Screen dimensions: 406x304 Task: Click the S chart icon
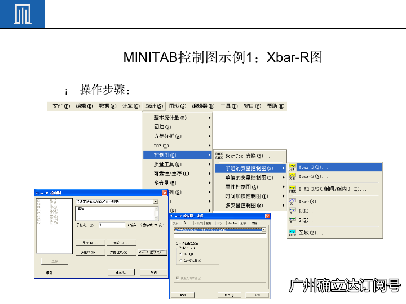point(292,220)
